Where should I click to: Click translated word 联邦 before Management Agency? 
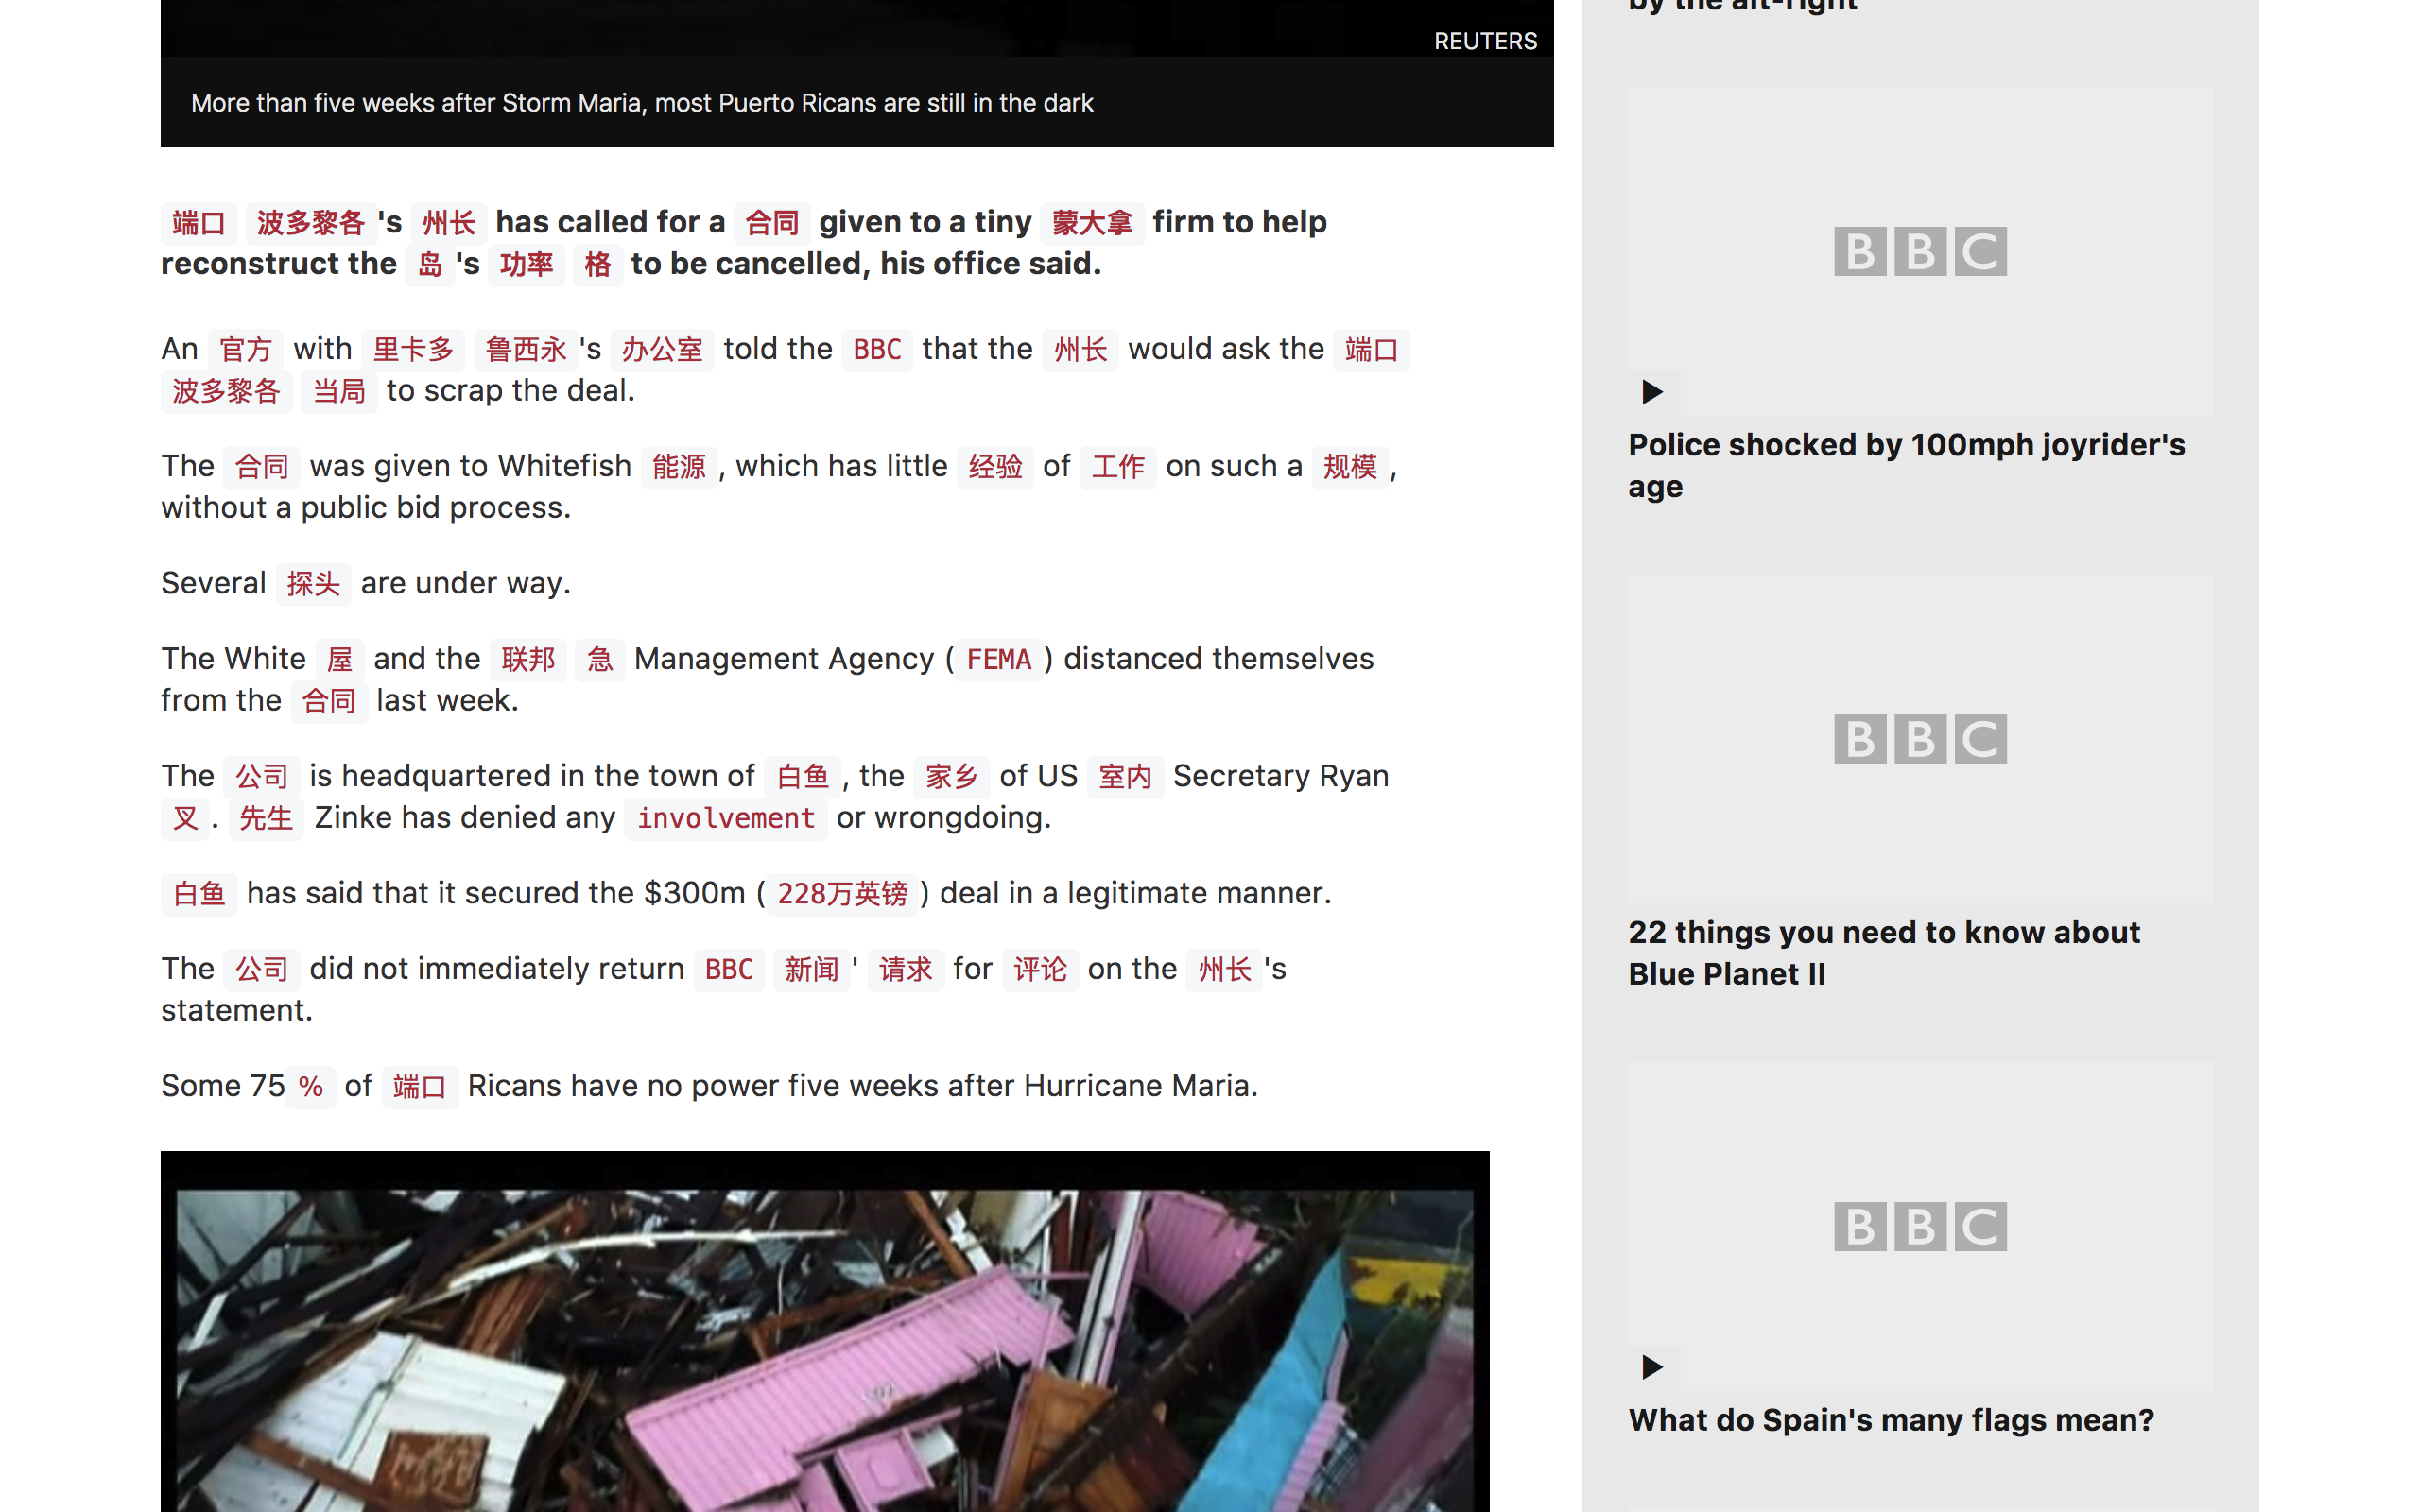click(x=527, y=659)
